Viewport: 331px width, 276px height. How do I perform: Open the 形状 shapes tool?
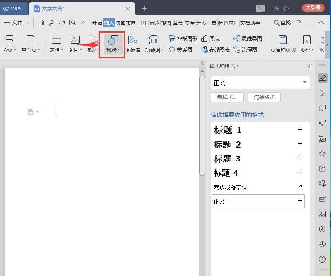click(x=113, y=44)
